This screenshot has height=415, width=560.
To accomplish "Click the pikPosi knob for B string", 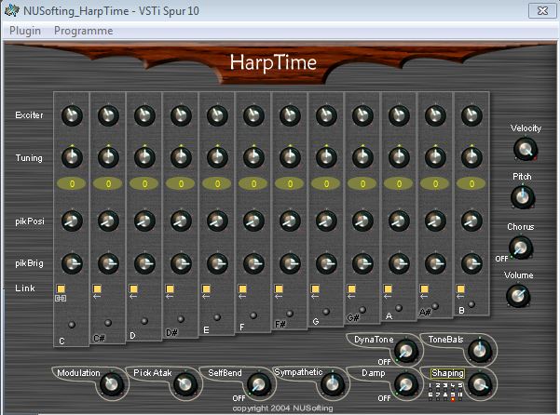I will (471, 221).
